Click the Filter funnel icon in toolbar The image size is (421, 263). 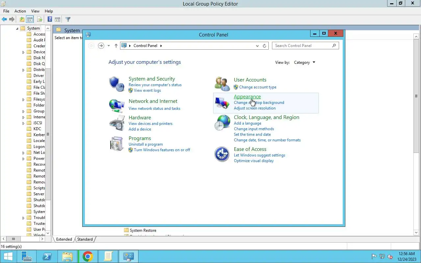68,19
